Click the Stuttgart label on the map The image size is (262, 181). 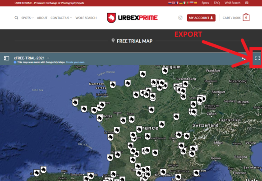pyautogui.click(x=218, y=92)
